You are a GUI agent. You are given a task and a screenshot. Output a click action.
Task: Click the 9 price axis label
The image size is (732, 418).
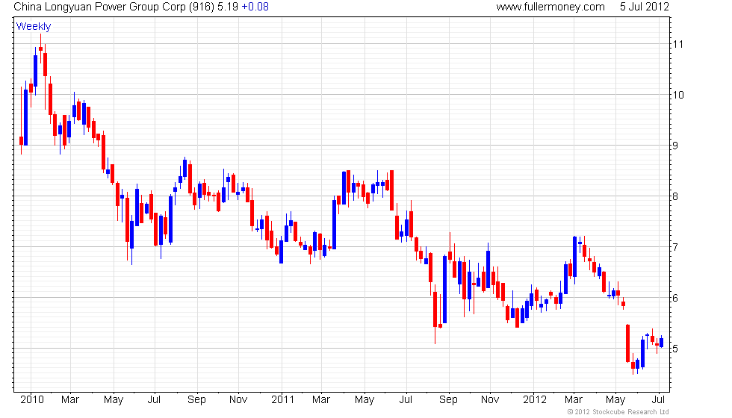click(675, 146)
